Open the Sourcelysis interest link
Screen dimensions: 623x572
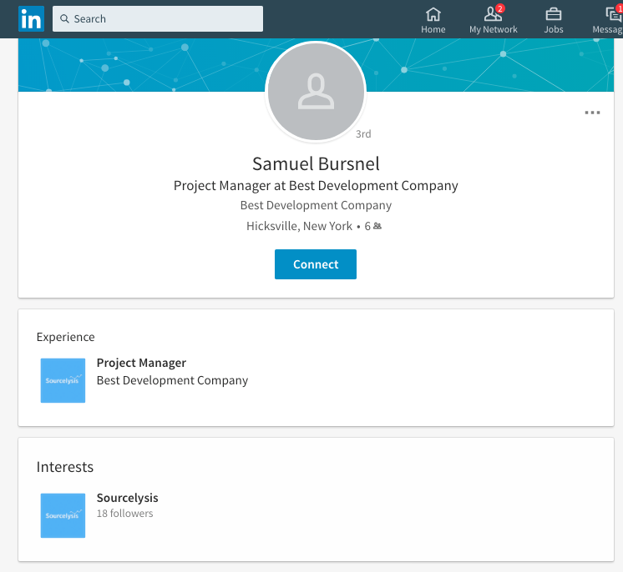127,498
